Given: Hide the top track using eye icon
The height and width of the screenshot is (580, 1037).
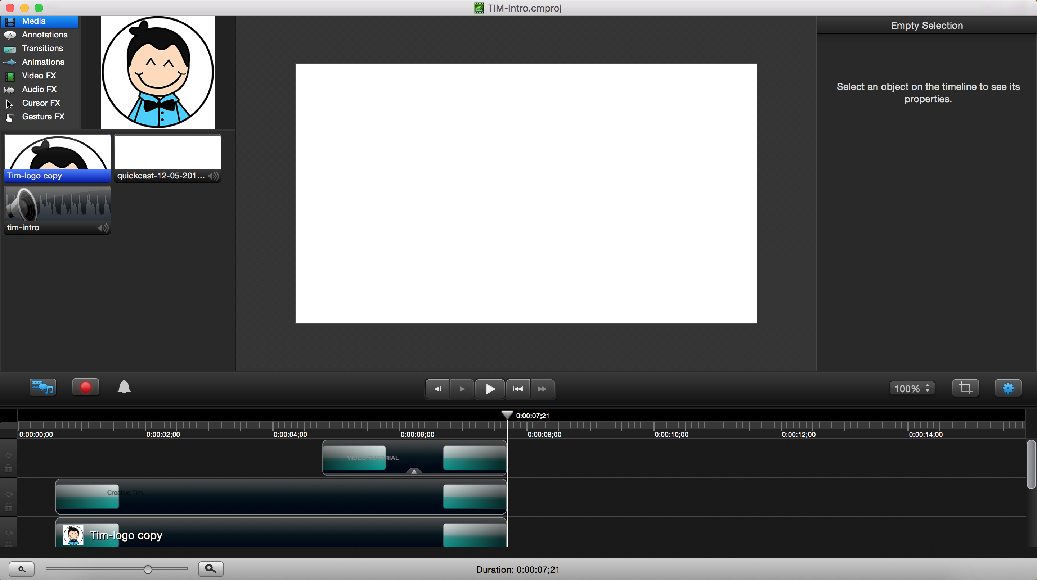Looking at the screenshot, I should click(x=8, y=455).
